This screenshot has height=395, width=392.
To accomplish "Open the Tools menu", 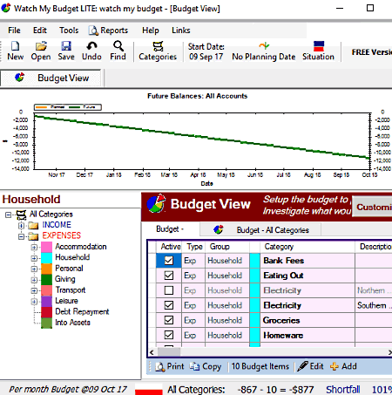I will pos(69,31).
